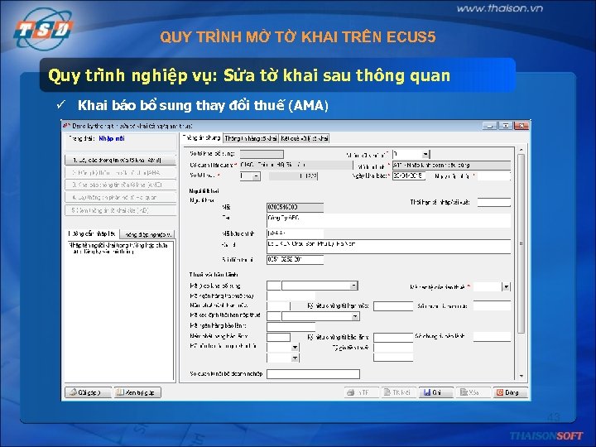Click the Số tờ khai bổ sung field
596x447 pixels.
point(262,154)
